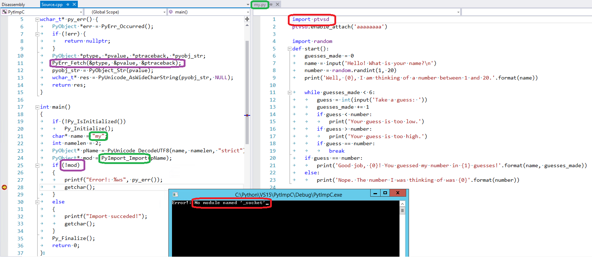The image size is (592, 257).
Task: Click the PytImpC project icon in the navigation bar
Action: click(5, 12)
